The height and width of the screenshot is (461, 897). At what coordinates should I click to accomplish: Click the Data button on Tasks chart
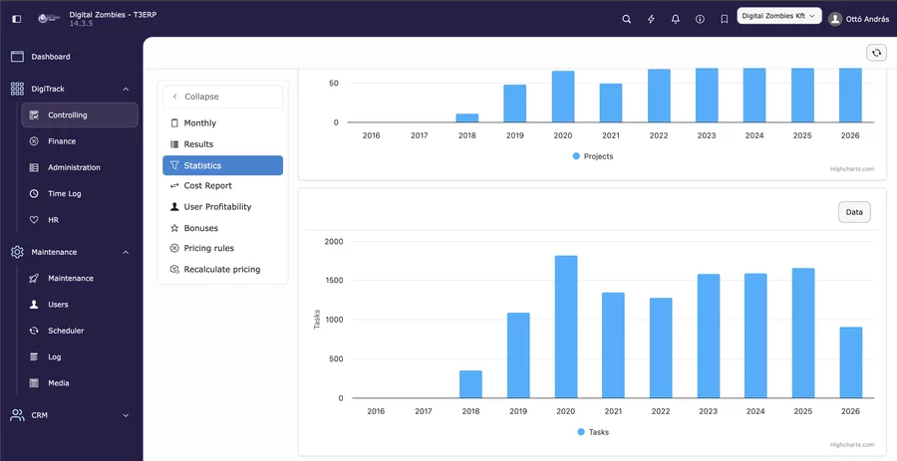coord(854,212)
